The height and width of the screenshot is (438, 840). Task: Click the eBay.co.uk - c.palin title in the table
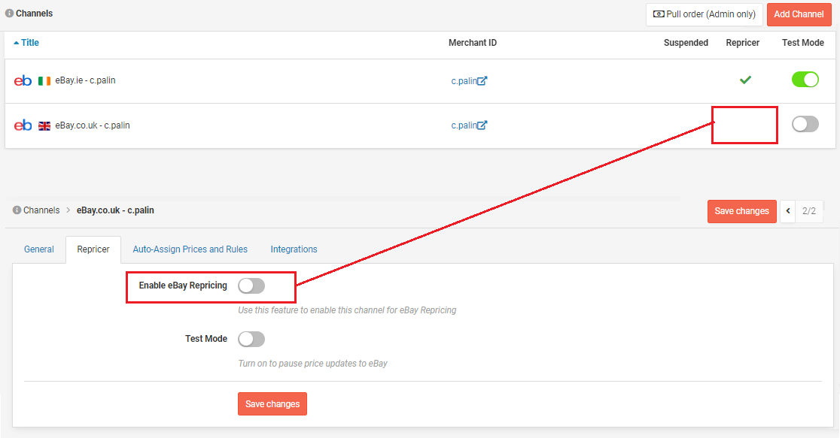92,125
